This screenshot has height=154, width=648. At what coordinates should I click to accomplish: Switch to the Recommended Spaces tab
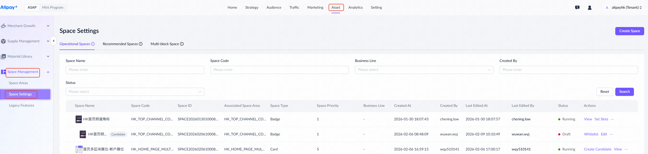(x=120, y=44)
